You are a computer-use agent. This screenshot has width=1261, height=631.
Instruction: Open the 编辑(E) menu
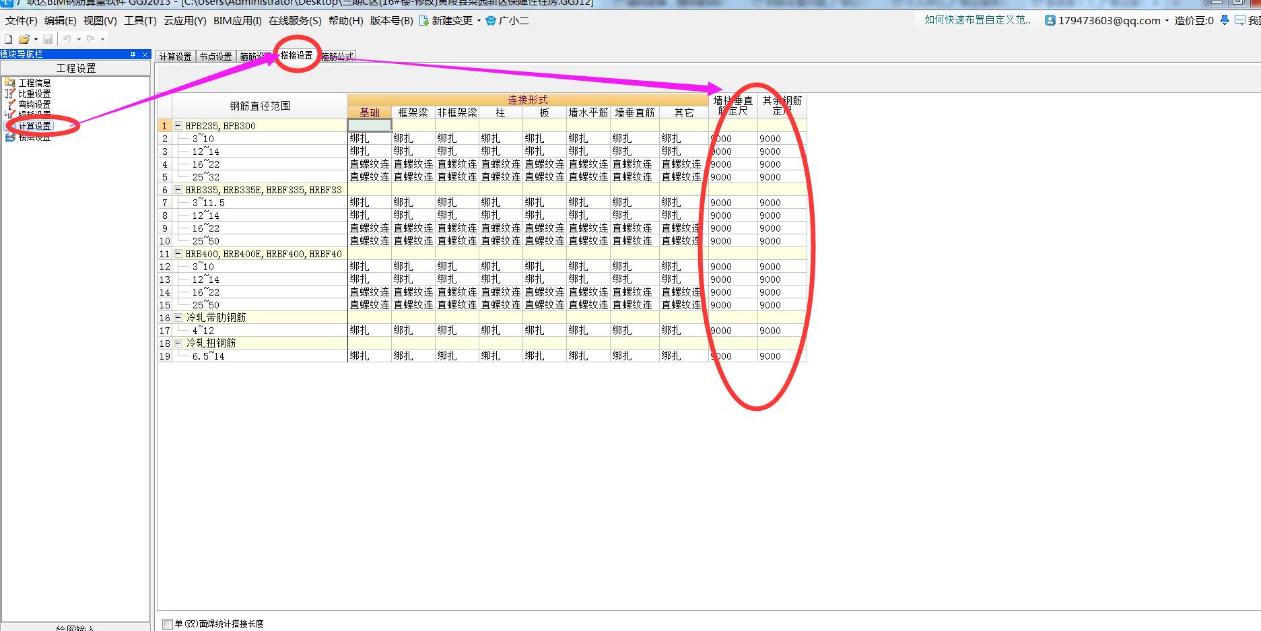[61, 21]
